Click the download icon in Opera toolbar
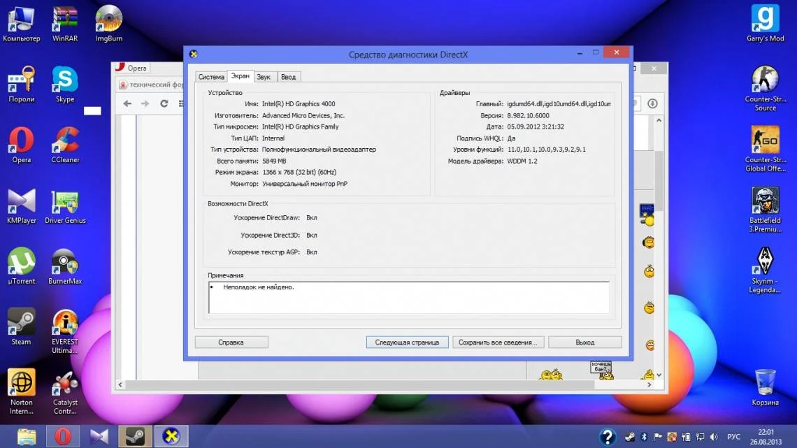Image resolution: width=797 pixels, height=448 pixels. point(653,103)
